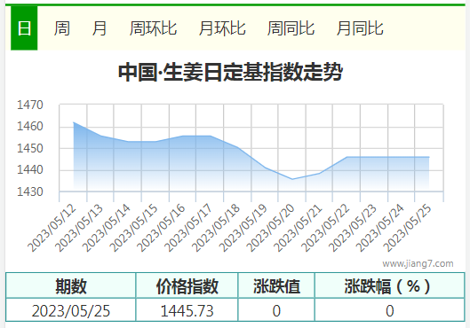470x328 pixels.
Task: Open the 月同比 tab
Action: pos(360,28)
